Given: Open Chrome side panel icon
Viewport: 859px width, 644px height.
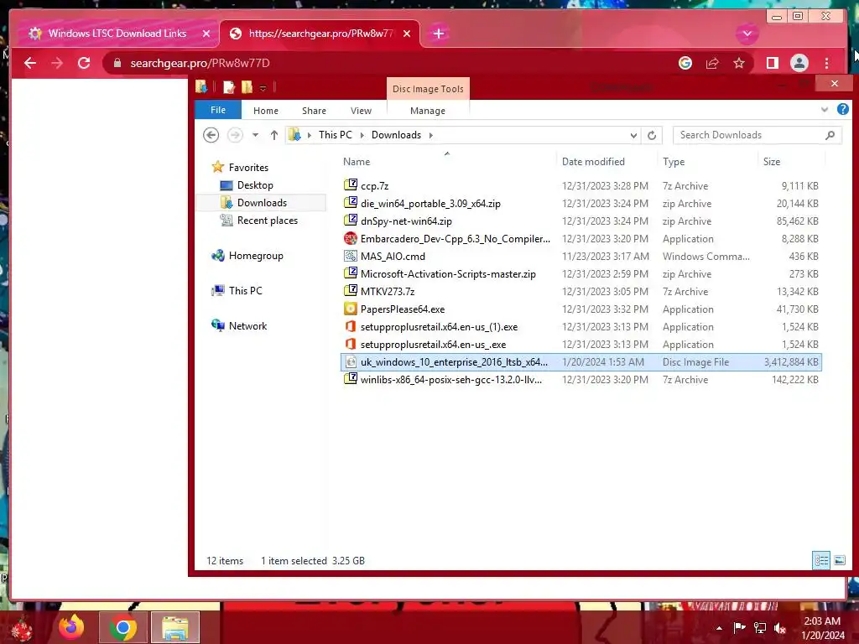Looking at the screenshot, I should (773, 63).
